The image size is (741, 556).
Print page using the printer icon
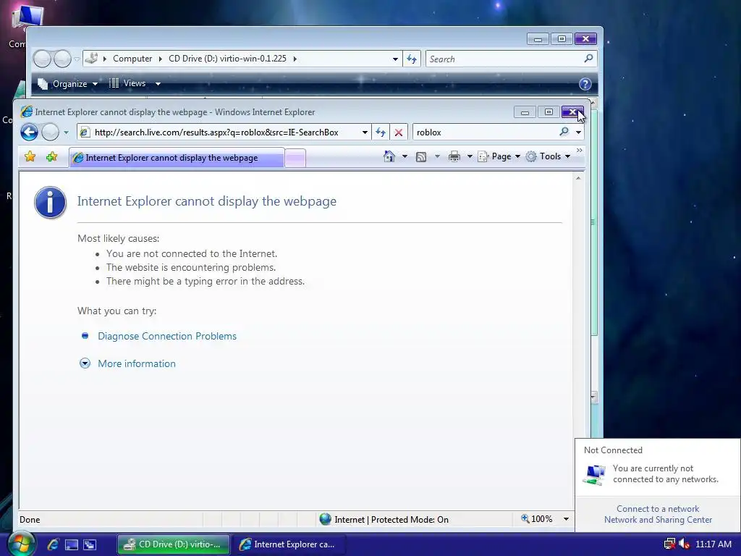[x=454, y=156]
